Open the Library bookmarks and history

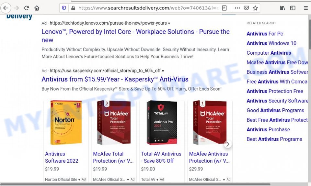(282, 8)
